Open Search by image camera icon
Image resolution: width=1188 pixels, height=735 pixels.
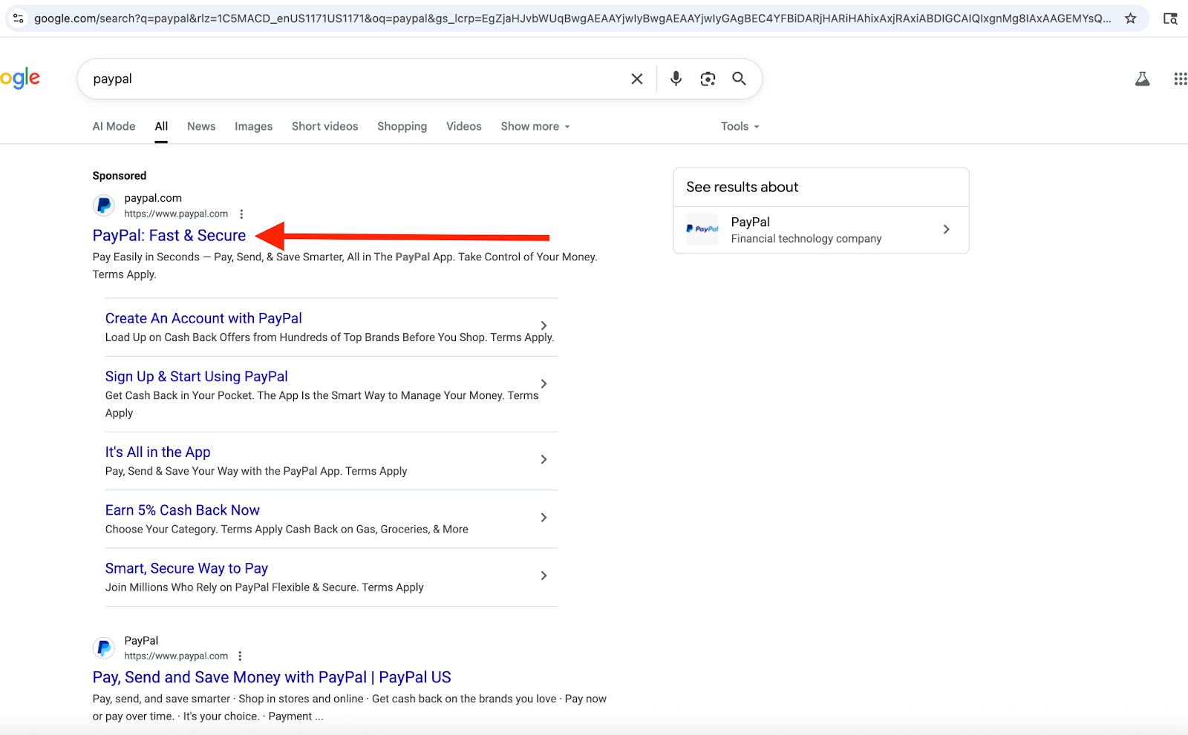[708, 79]
